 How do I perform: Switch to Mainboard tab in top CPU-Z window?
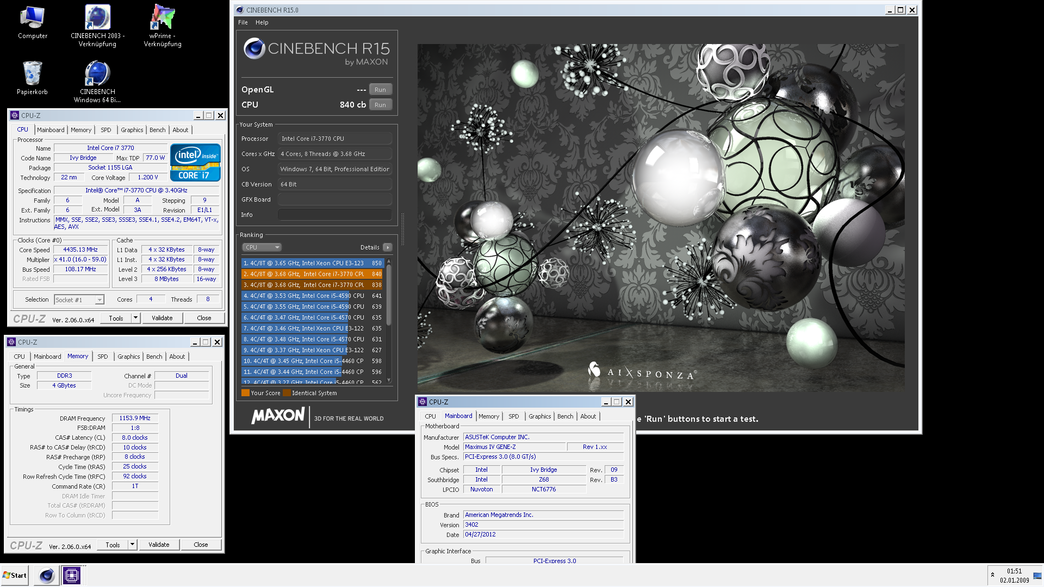pyautogui.click(x=51, y=130)
